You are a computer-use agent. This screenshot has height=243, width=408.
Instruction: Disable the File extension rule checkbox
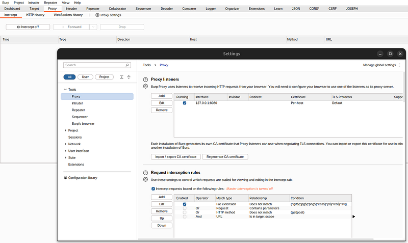185,204
